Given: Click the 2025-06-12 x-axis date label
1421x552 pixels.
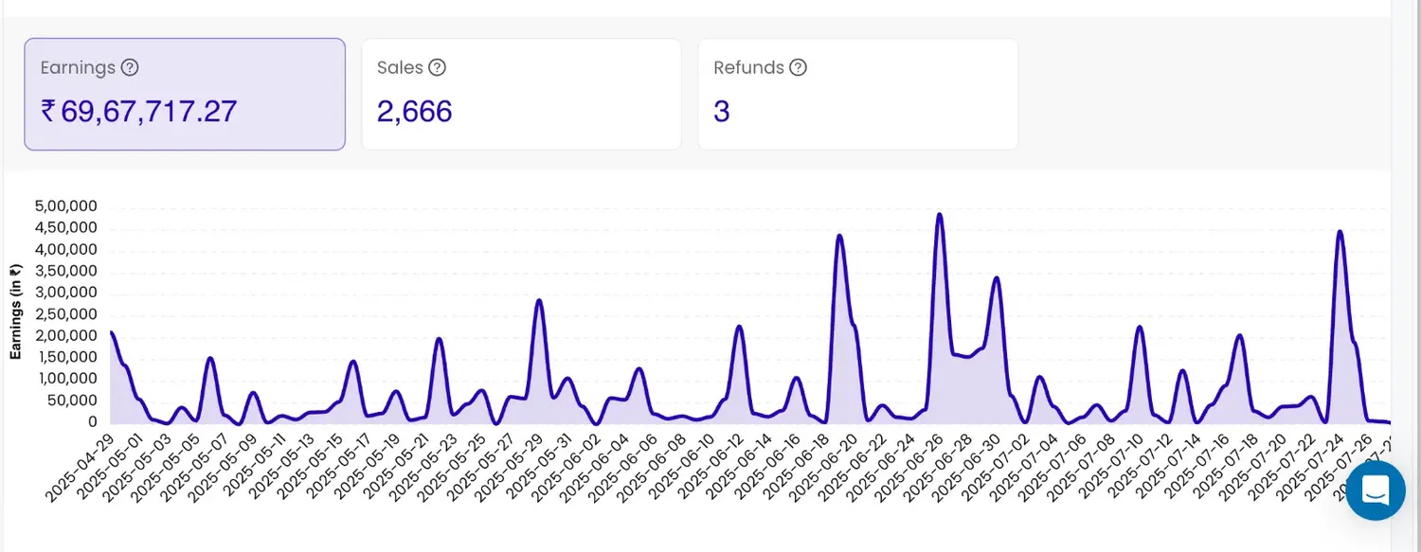Looking at the screenshot, I should (714, 466).
